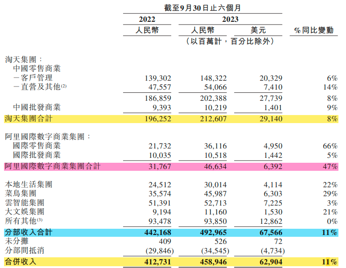Click the 66% change value

(x=330, y=146)
